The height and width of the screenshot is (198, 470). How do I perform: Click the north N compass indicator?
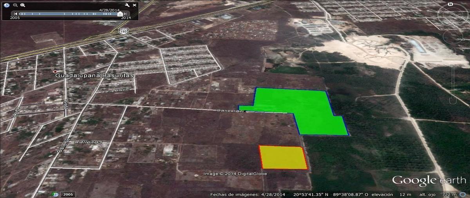pyautogui.click(x=451, y=4)
